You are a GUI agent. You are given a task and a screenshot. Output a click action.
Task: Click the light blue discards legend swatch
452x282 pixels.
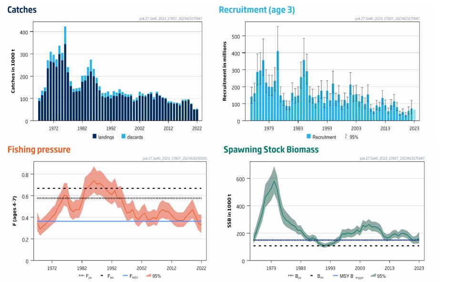(x=123, y=136)
